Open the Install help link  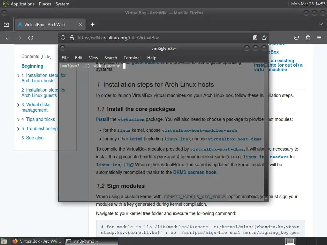103,119
